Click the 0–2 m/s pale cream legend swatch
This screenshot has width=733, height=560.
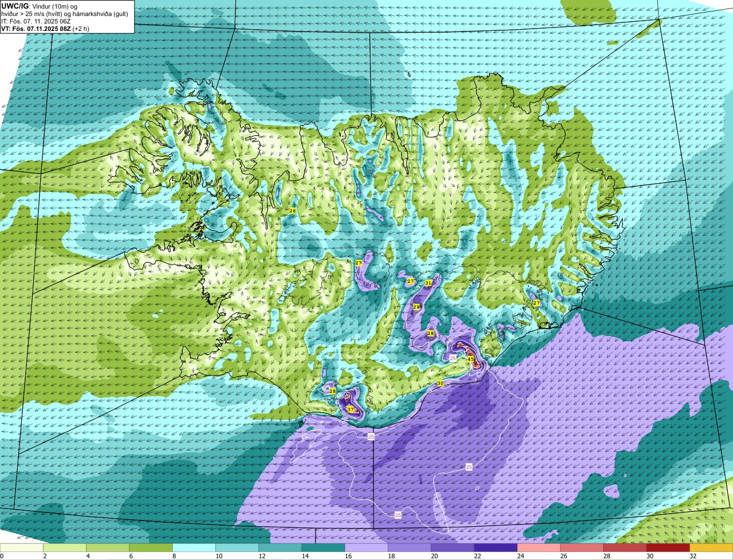[x=22, y=547]
